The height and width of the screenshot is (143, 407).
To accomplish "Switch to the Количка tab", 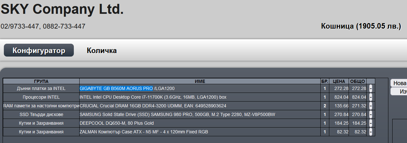I will [x=102, y=50].
